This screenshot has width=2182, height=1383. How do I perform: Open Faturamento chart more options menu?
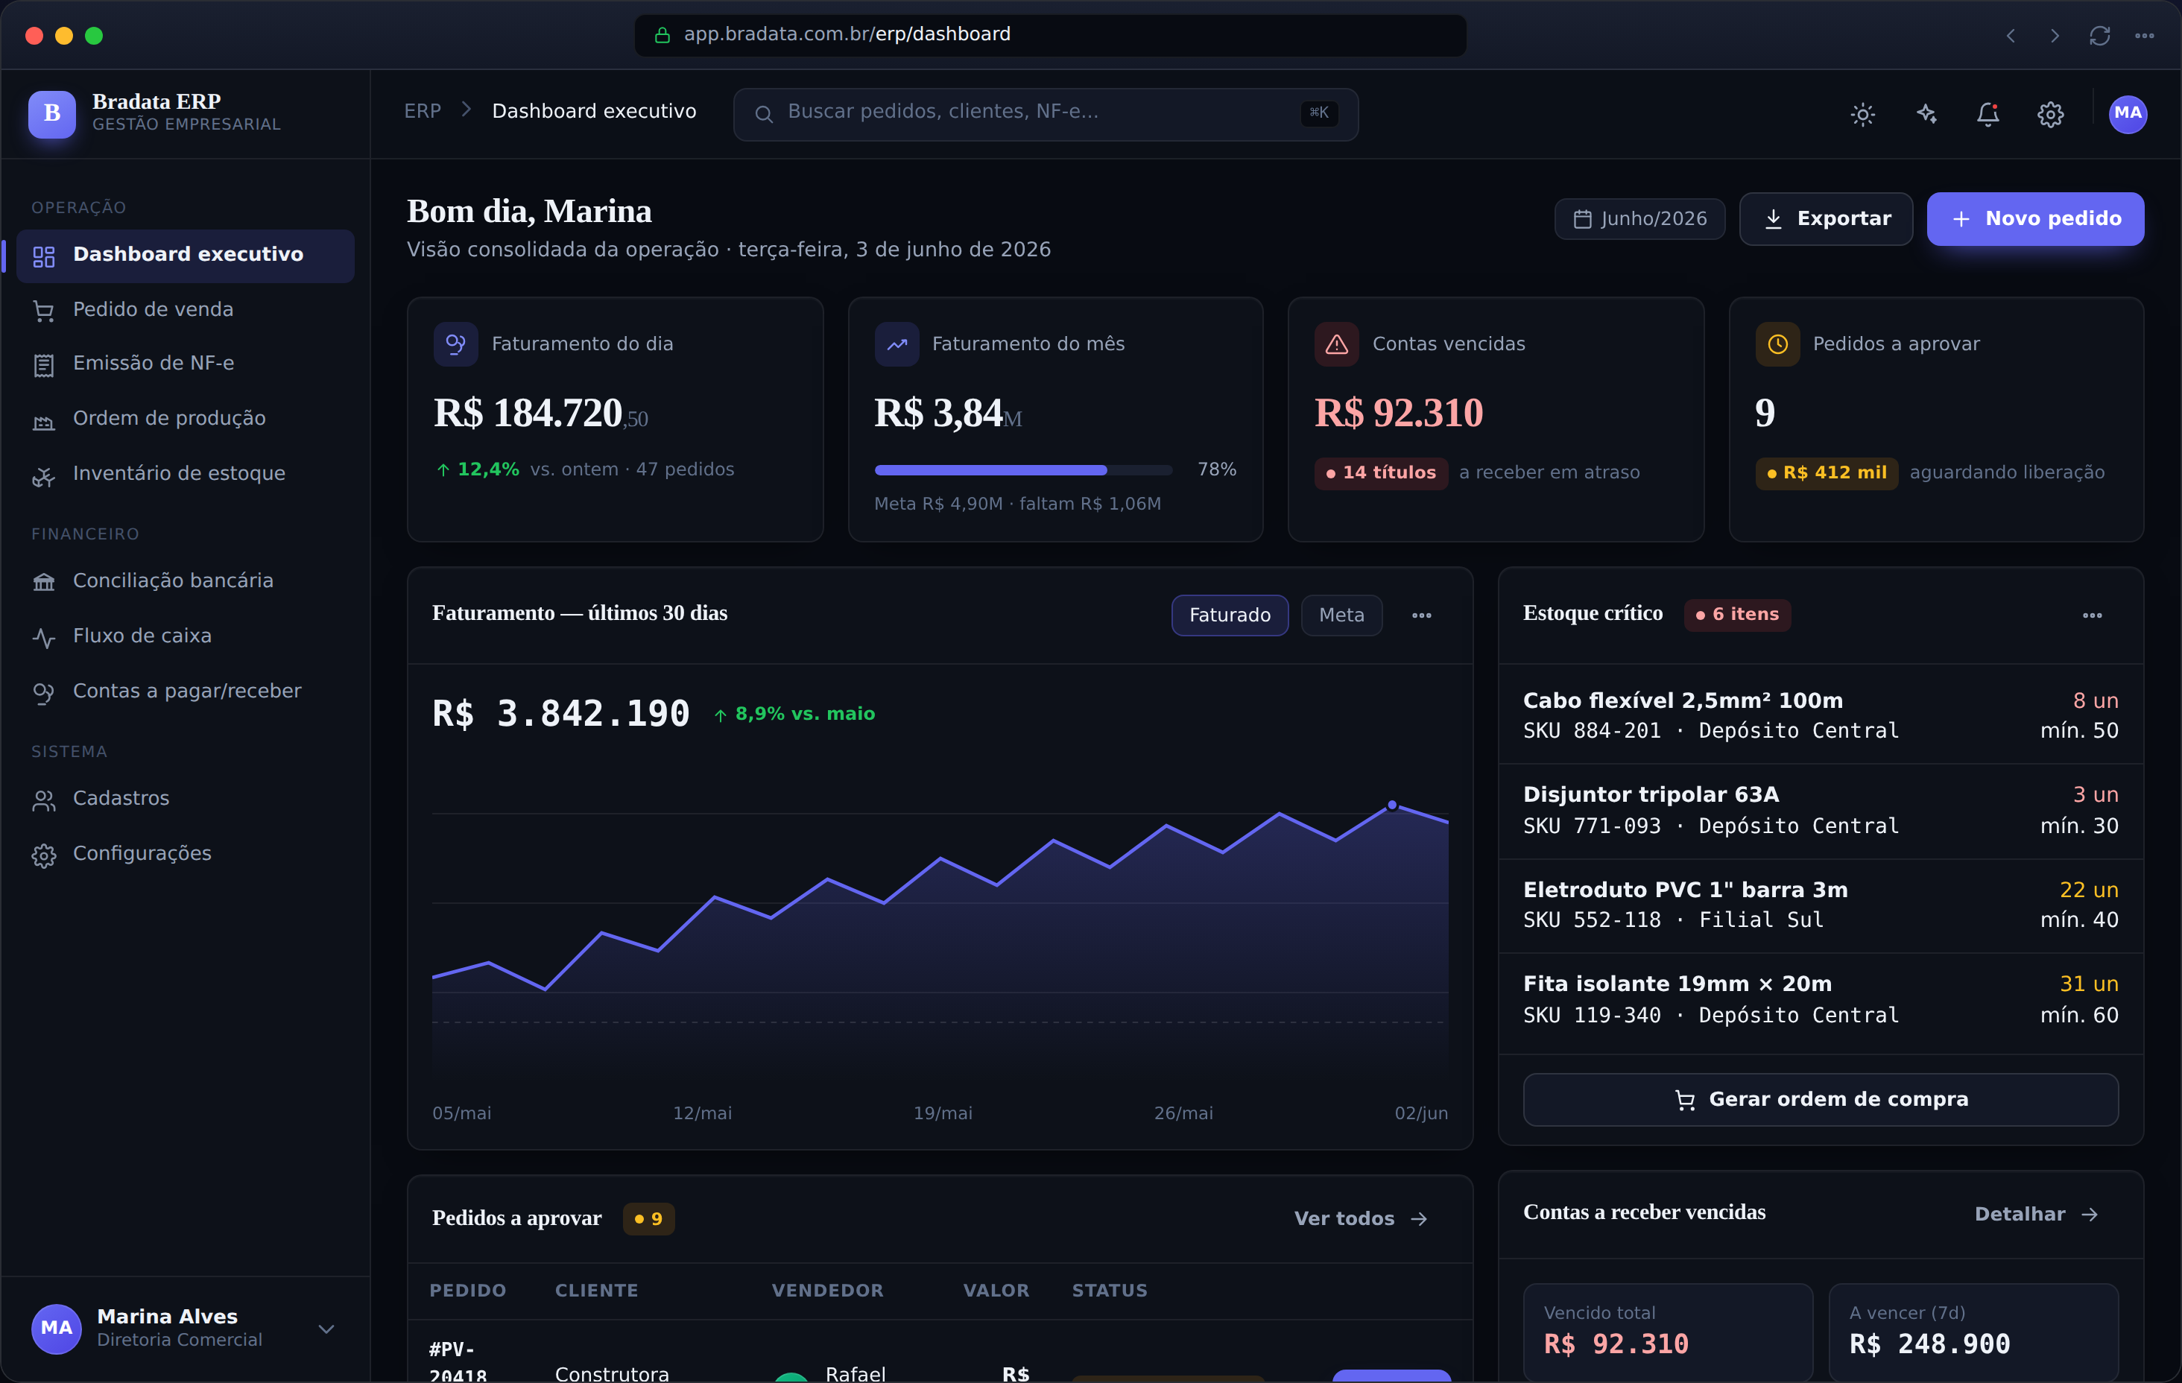(1422, 615)
